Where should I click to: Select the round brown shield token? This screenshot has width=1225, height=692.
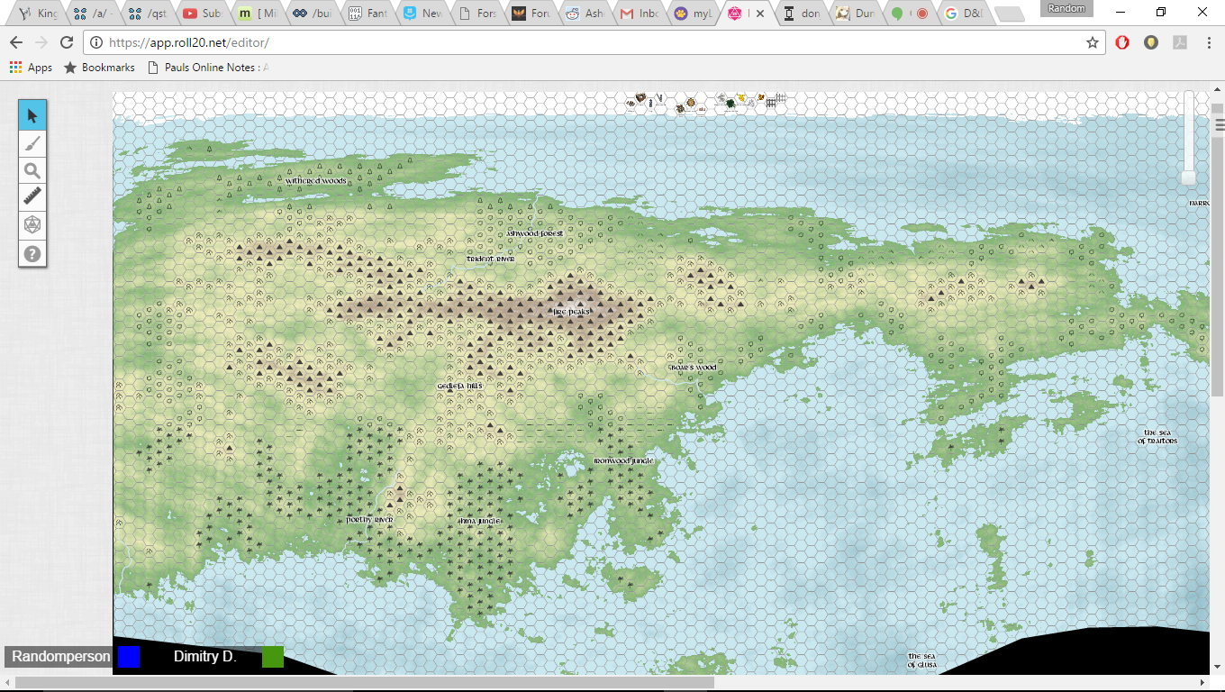691,102
